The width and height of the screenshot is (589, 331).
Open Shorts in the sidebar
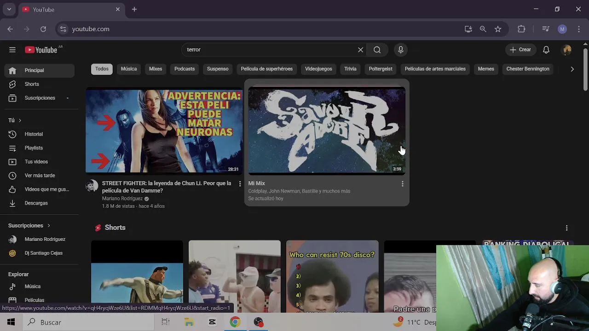pos(40,84)
